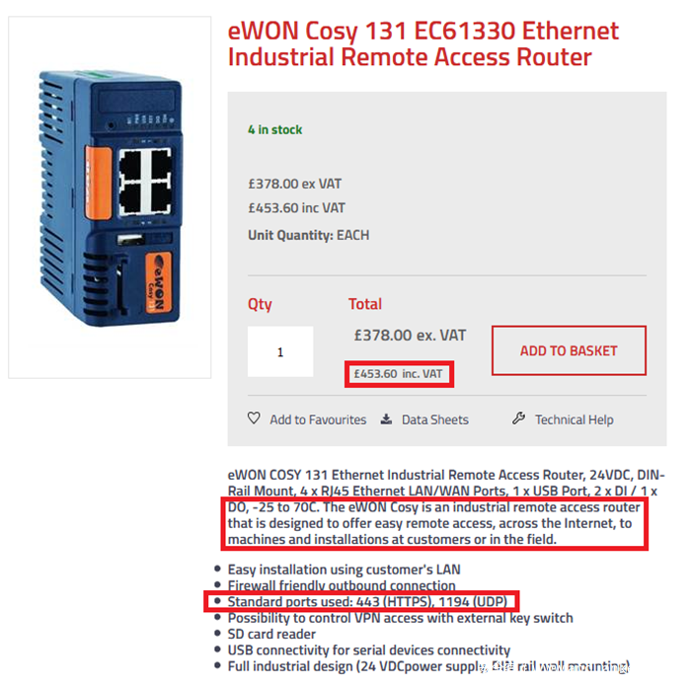Click the product title heading
The height and width of the screenshot is (687, 691).
coord(423,43)
